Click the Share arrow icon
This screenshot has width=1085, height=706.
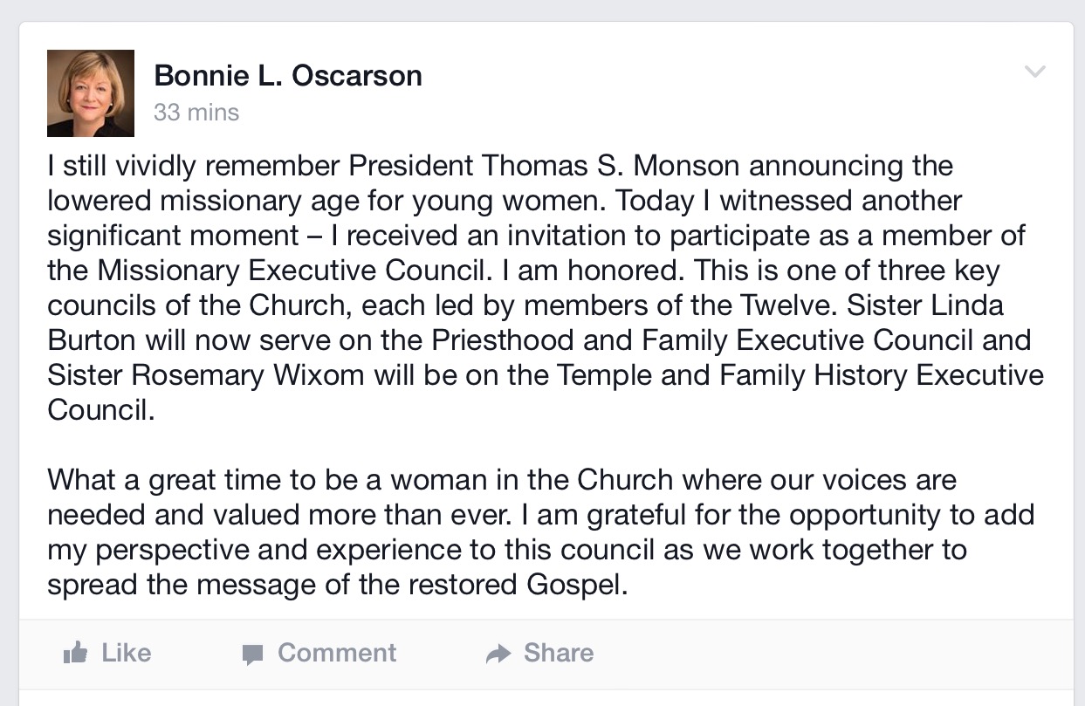498,654
